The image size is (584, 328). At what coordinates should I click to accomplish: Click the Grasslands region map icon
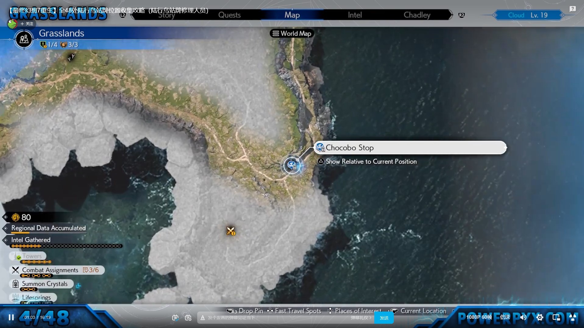24,39
